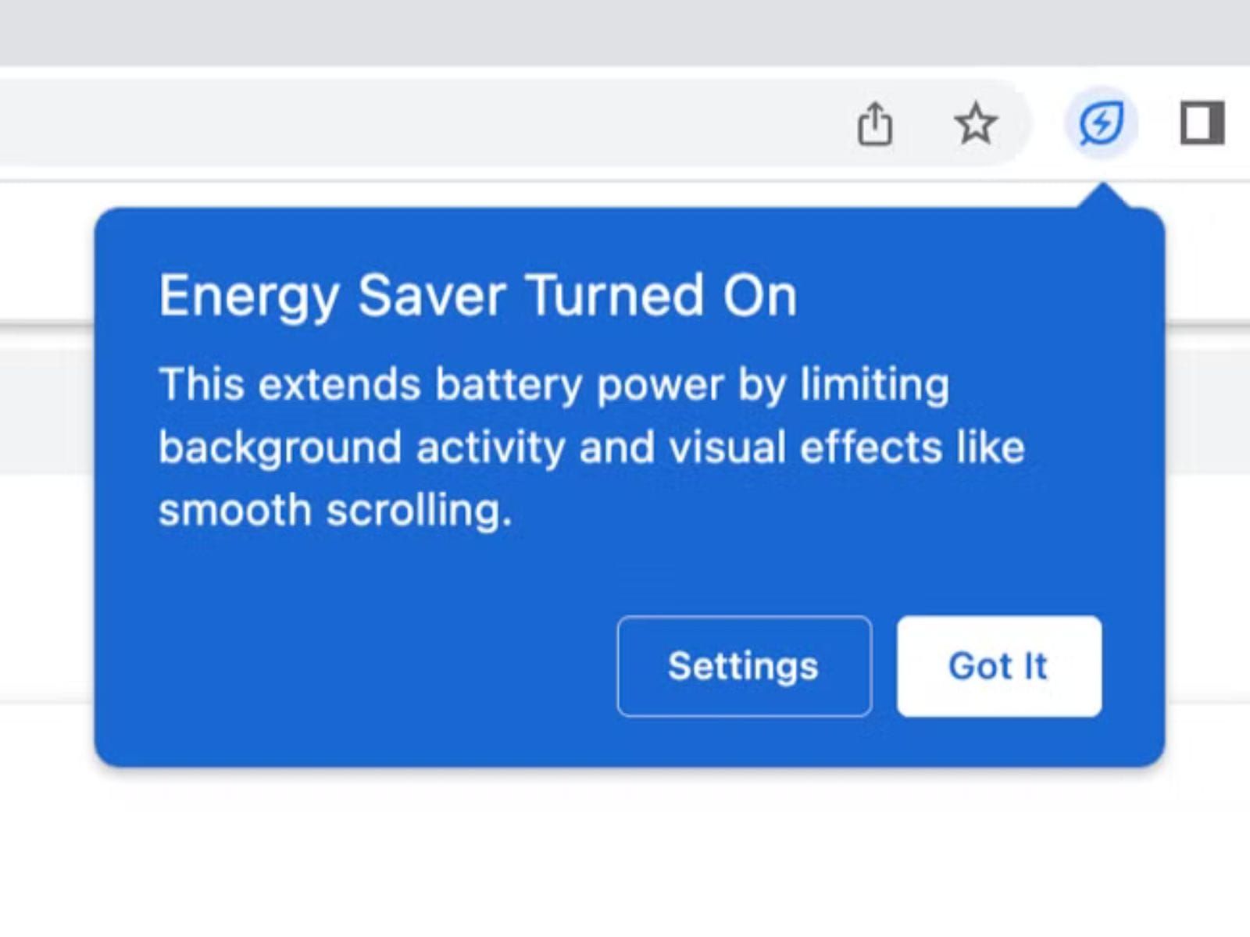Screen dimensions: 1250x937
Task: Collapse the Energy Saver notification bubble
Action: pos(998,665)
